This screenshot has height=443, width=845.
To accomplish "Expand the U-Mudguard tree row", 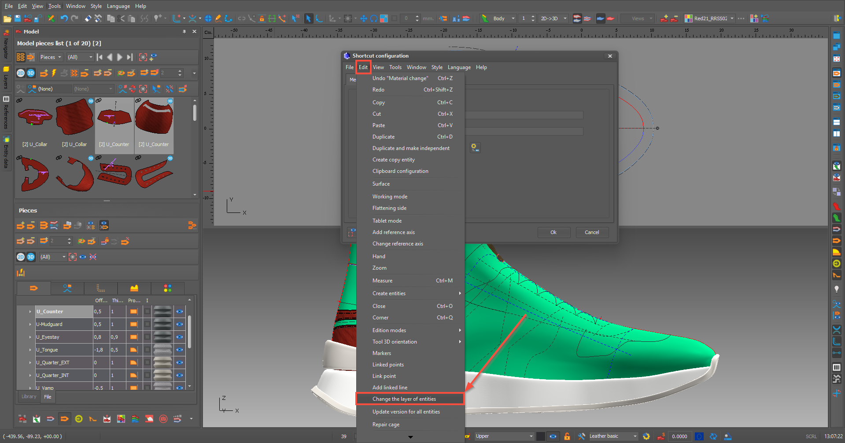I will click(30, 324).
